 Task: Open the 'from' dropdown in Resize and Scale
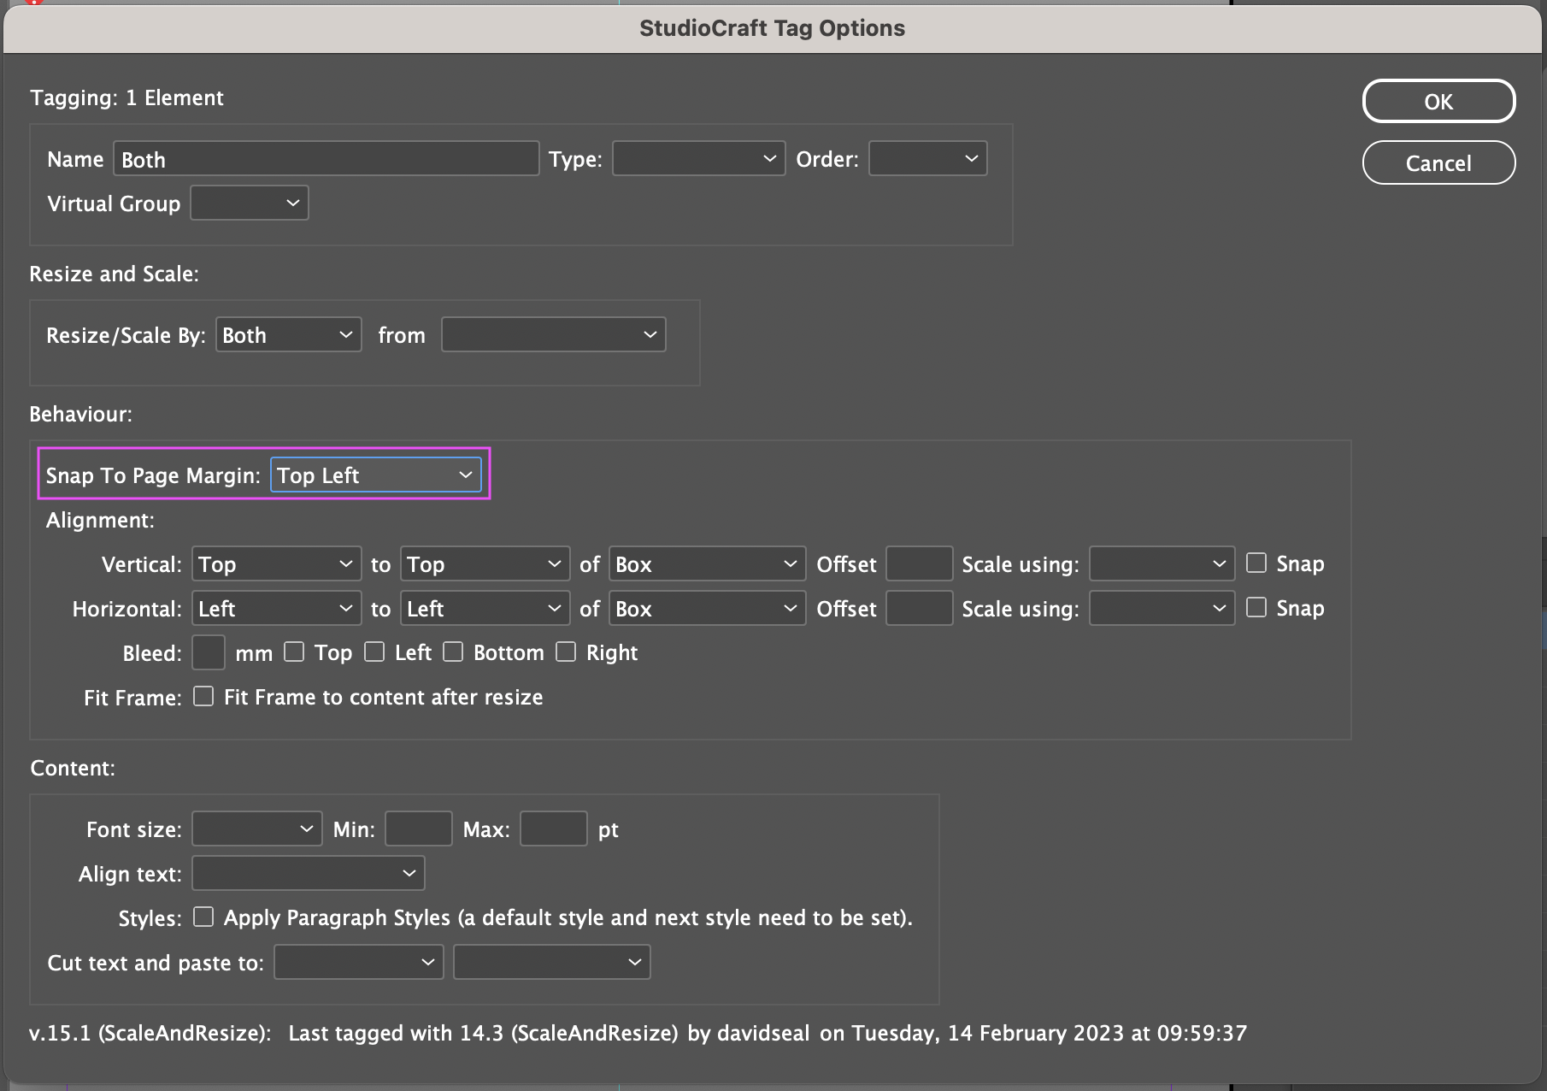coord(553,335)
